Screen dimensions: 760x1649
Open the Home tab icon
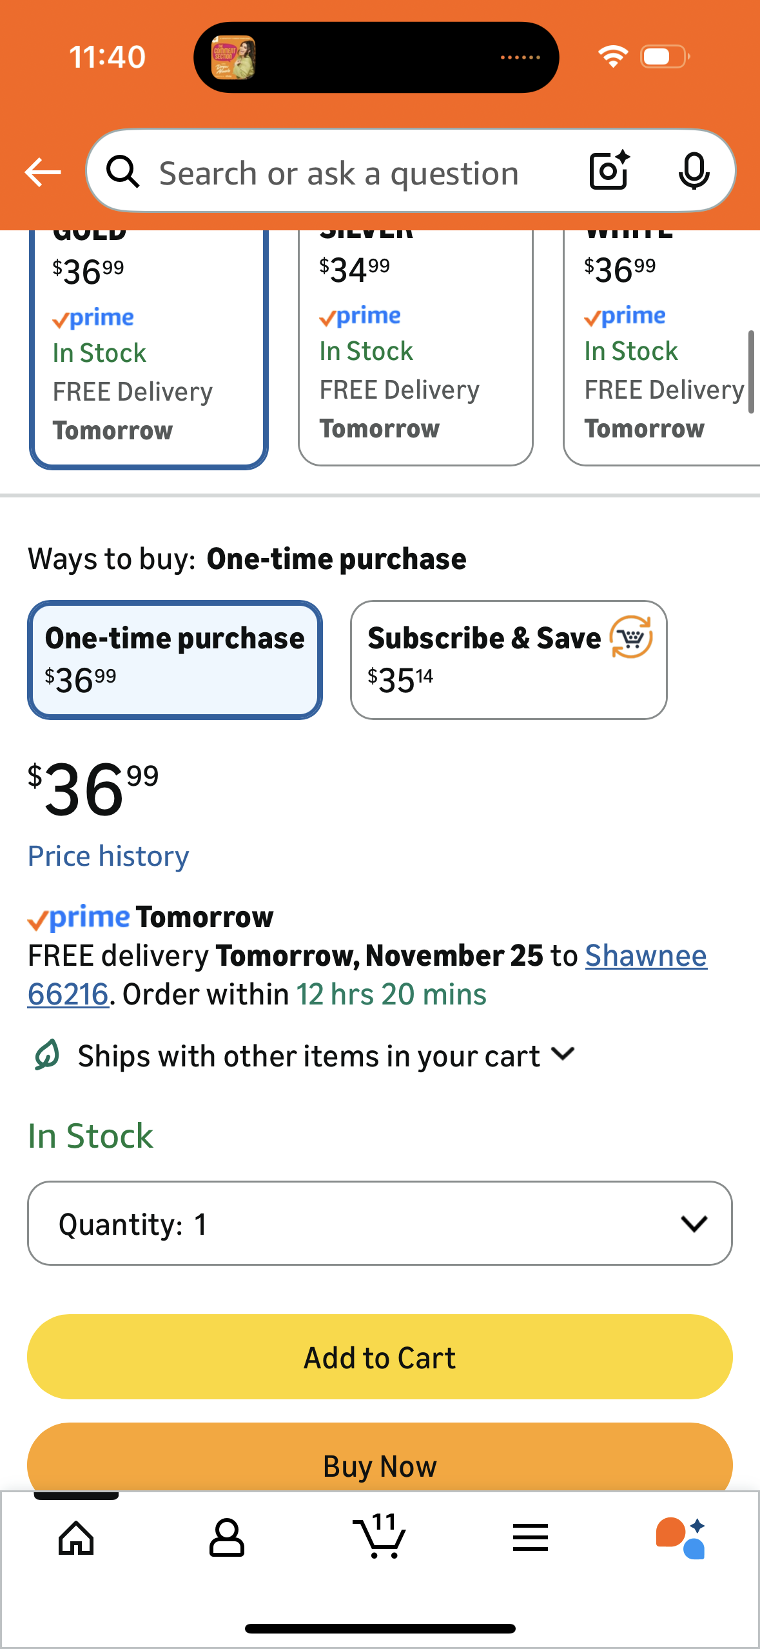click(x=76, y=1538)
